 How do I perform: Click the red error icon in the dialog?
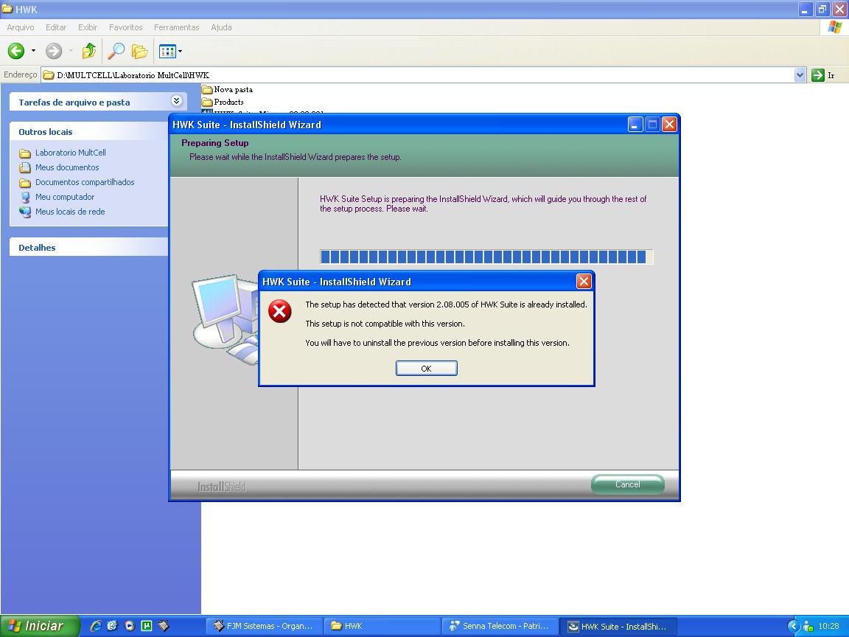point(280,311)
